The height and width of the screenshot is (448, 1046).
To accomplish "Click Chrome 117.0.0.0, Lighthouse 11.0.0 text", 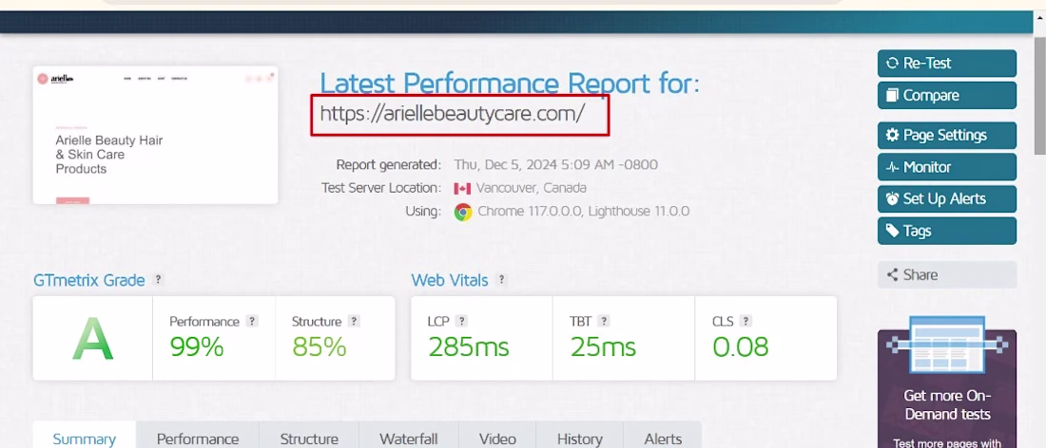I will pos(584,212).
